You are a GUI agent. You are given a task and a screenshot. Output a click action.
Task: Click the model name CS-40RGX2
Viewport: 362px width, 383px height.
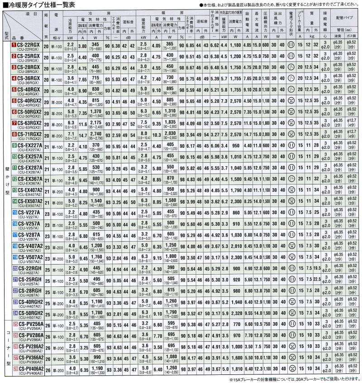[29, 101]
